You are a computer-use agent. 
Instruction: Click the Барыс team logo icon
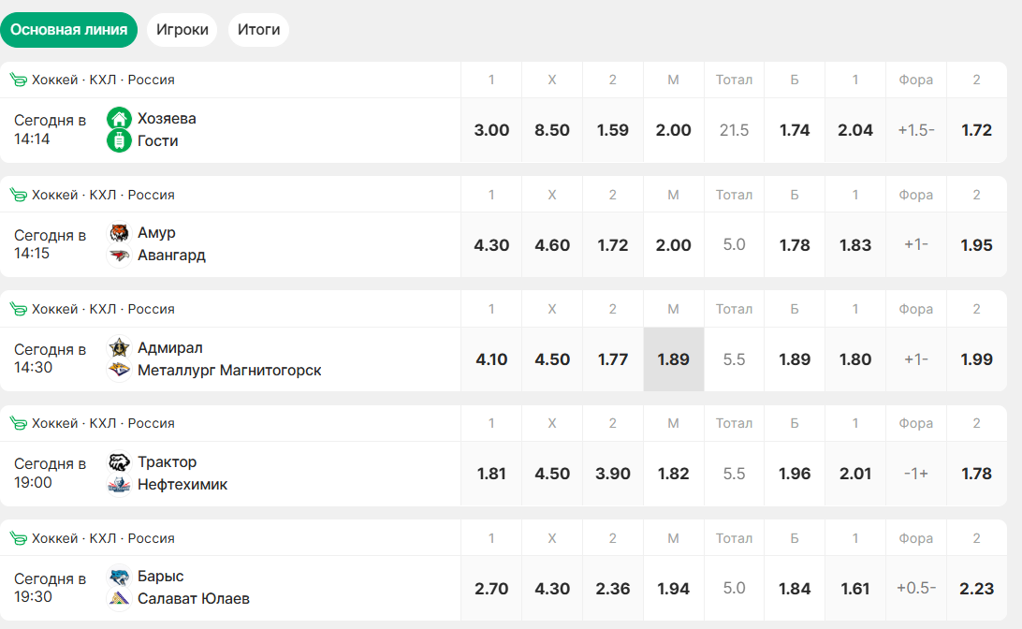[x=119, y=577]
